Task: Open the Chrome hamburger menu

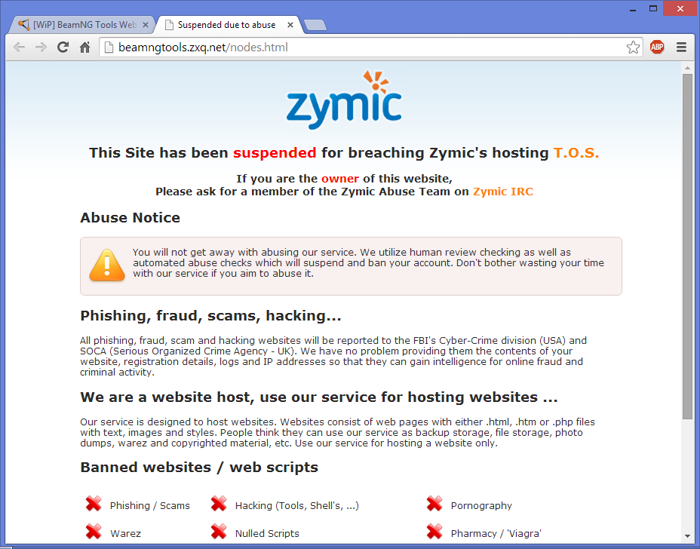Action: pyautogui.click(x=681, y=48)
